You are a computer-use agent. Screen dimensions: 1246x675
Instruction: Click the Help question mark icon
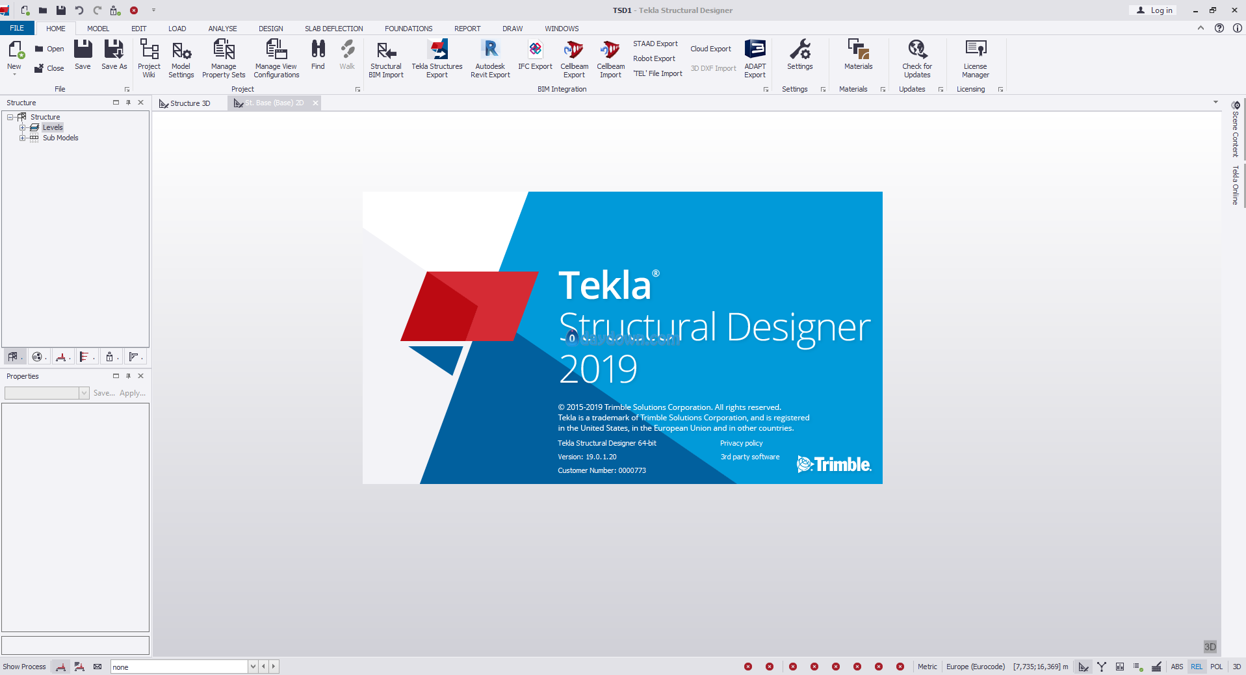(1219, 28)
